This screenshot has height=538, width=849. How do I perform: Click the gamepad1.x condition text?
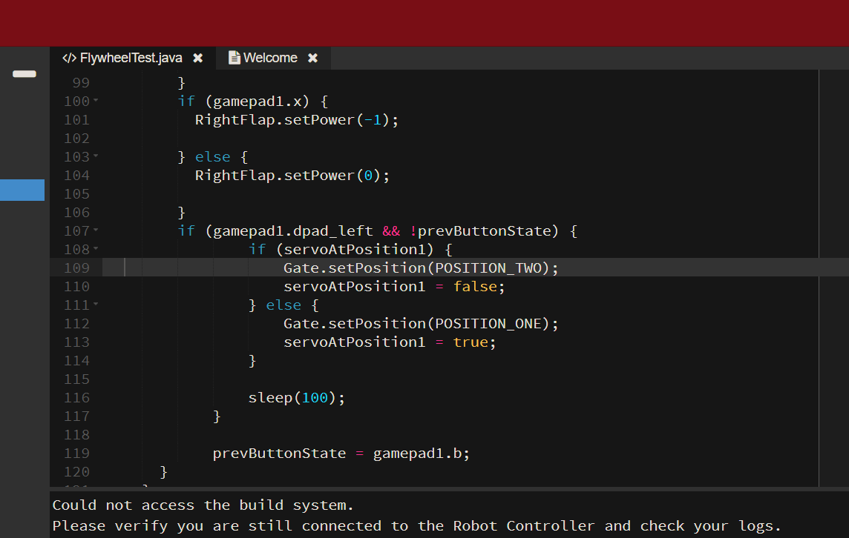tap(258, 101)
